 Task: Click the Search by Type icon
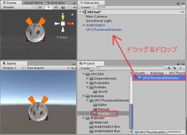pos(169,68)
